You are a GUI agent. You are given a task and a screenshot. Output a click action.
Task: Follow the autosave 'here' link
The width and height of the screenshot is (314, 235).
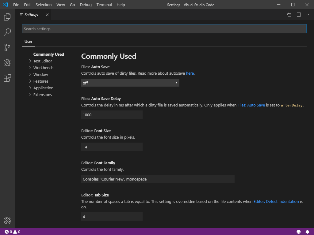[190, 73]
